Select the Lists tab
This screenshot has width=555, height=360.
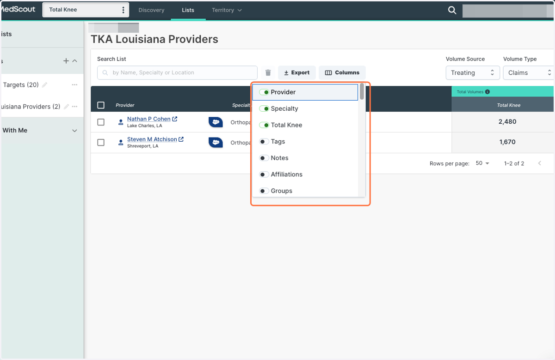[188, 10]
